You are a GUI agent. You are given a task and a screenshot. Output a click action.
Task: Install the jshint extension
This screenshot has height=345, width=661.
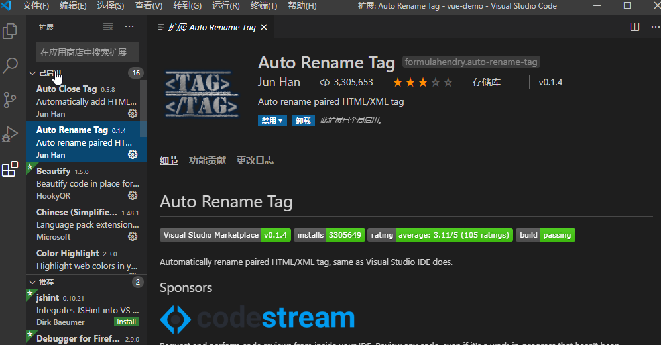coord(126,322)
